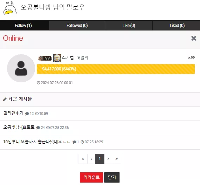Screen dimensions: 200x185
Task: Click the pencil icon by 최근 게시물
Action: 5,99
